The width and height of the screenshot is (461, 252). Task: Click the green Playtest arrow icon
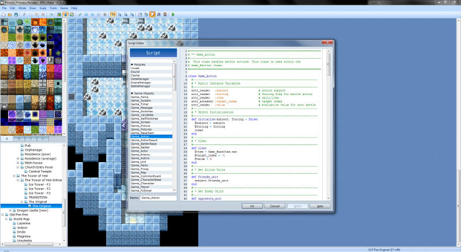[173, 14]
